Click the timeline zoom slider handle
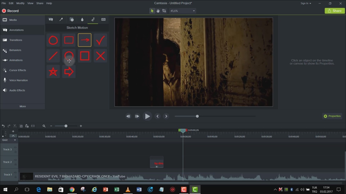The height and width of the screenshot is (194, 346). 66,126
